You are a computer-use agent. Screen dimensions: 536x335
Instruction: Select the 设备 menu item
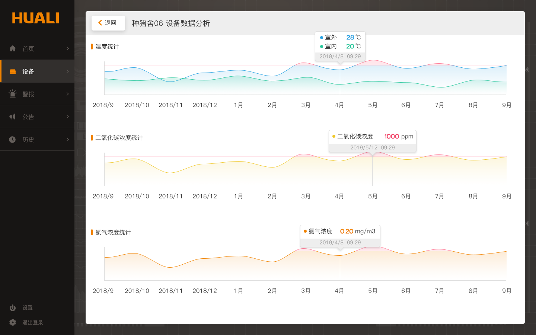click(28, 71)
